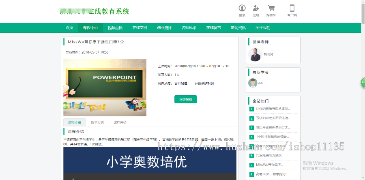Image resolution: width=365 pixels, height=180 pixels.
Task: Go to 首页 in the navigation bar
Action: [x=70, y=28]
